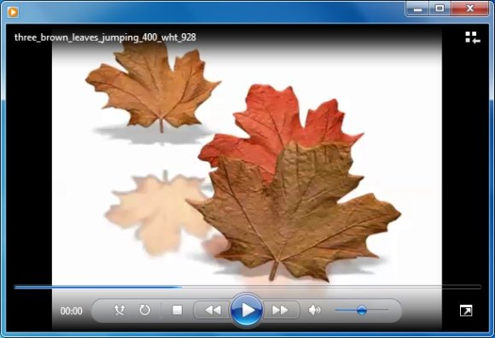The image size is (495, 338).
Task: Click the seek bar progress track
Action: (x=247, y=287)
